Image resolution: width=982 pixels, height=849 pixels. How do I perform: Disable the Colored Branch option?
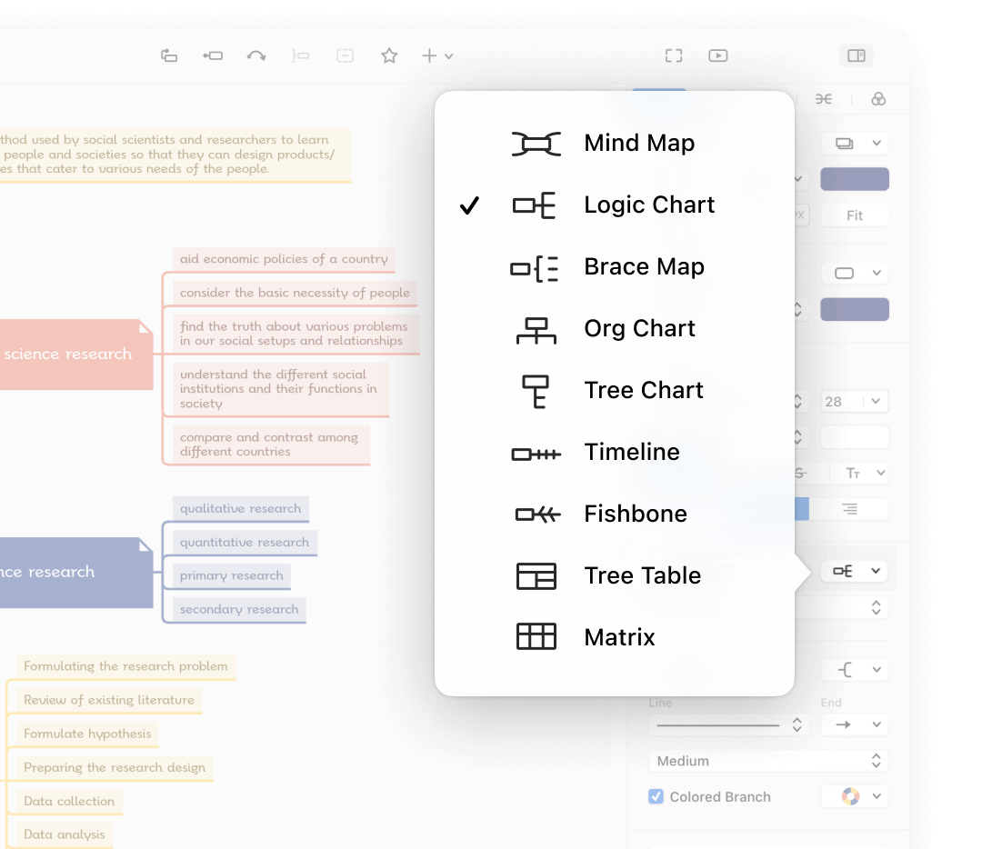pos(656,796)
